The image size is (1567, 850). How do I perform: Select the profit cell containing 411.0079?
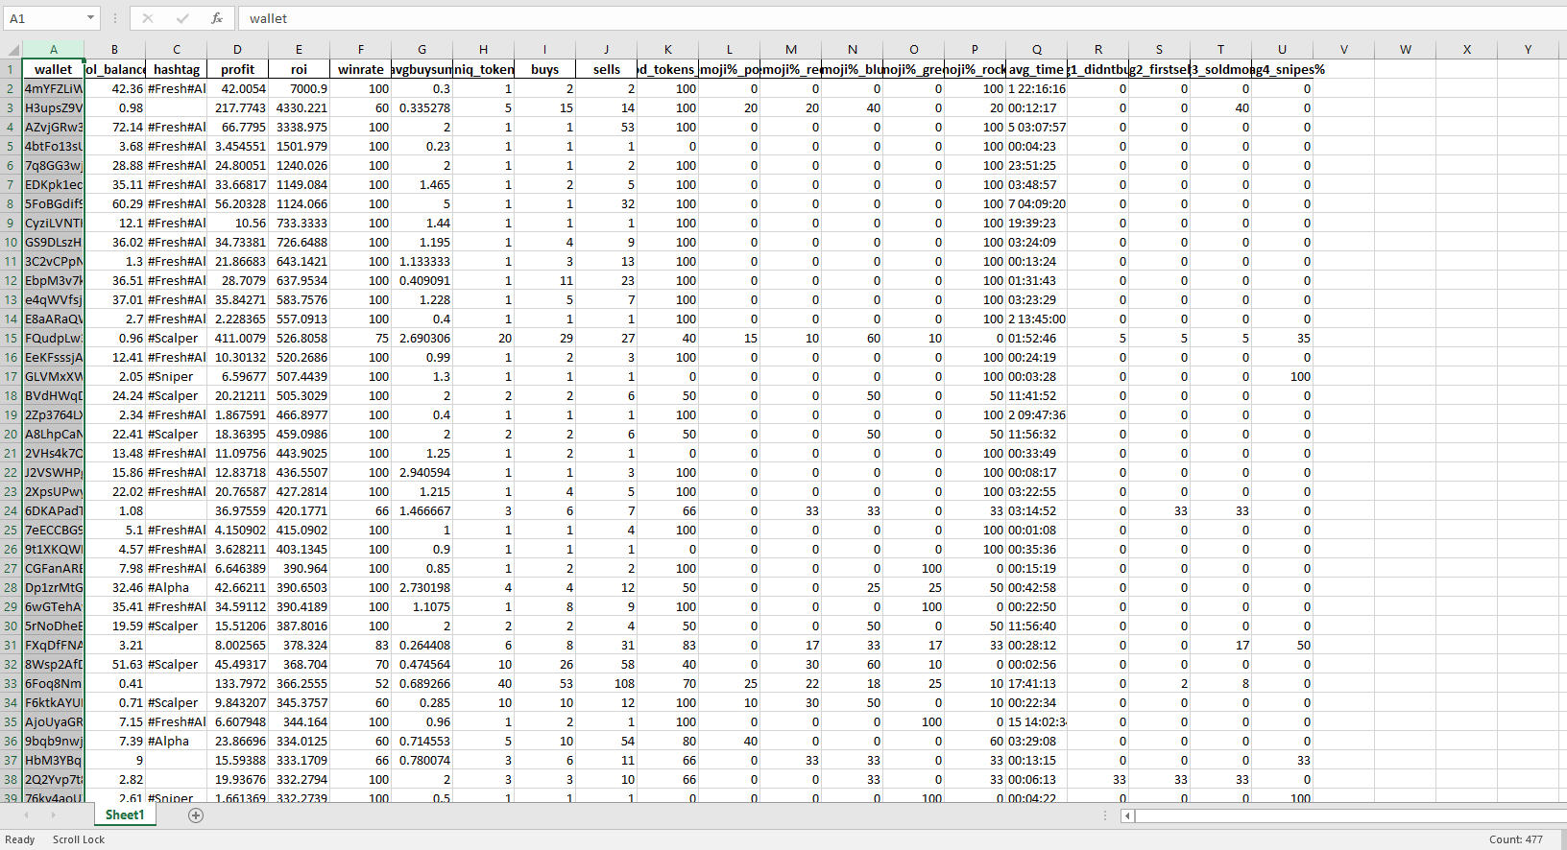237,338
